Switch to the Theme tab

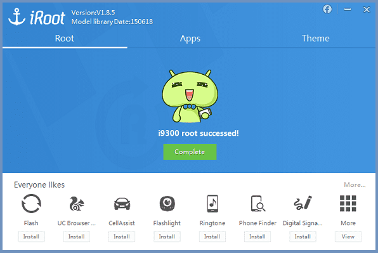tap(316, 38)
